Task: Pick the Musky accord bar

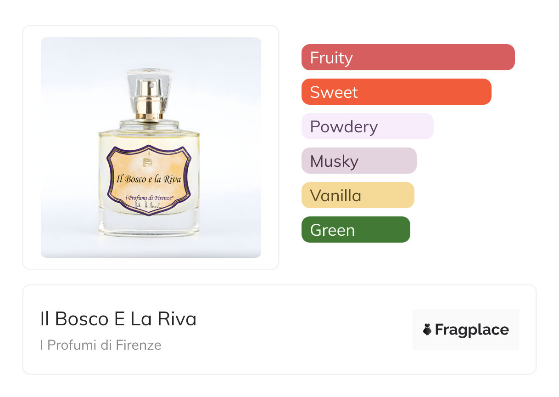Action: 359,161
